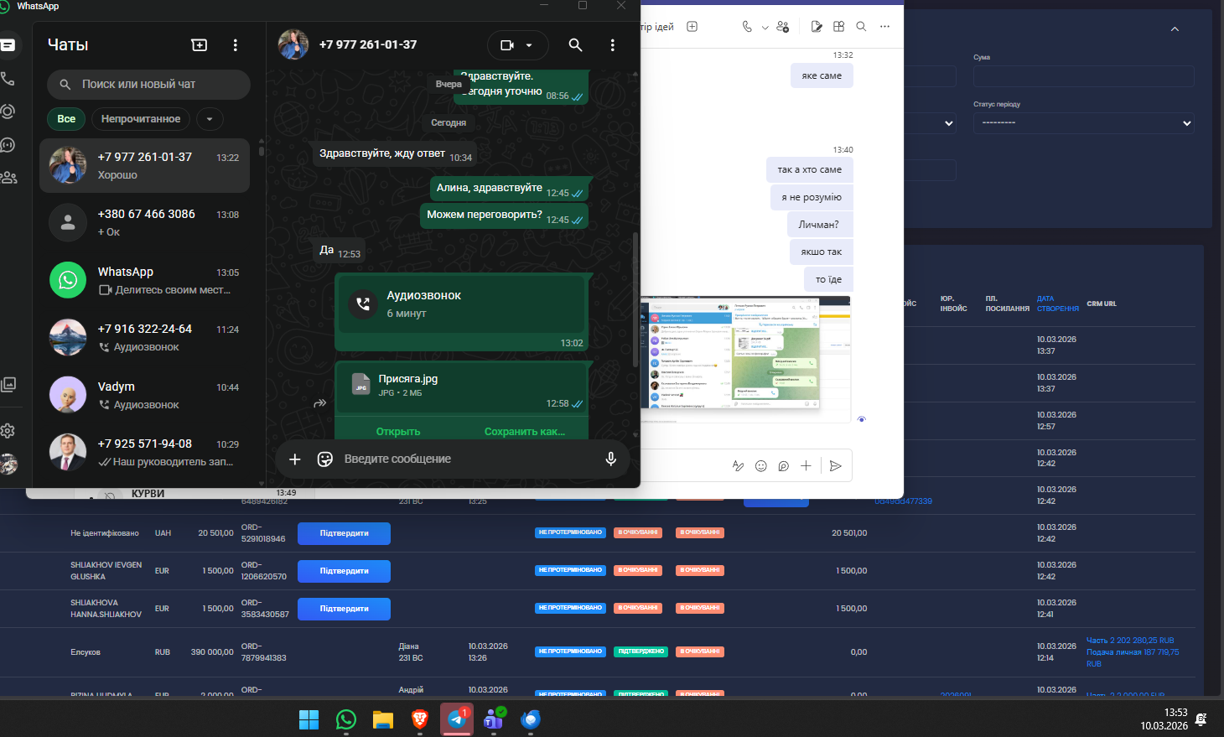This screenshot has height=737, width=1224.
Task: Open Microsoft Teams from the taskbar
Action: (494, 719)
